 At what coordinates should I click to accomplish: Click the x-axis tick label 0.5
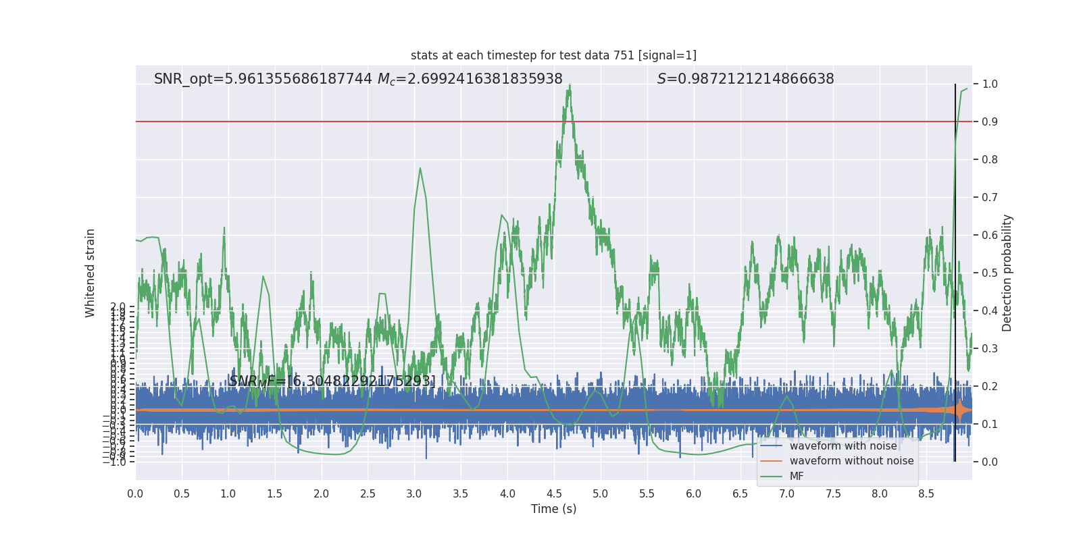(182, 493)
